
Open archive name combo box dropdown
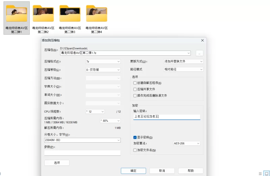pyautogui.click(x=189, y=53)
